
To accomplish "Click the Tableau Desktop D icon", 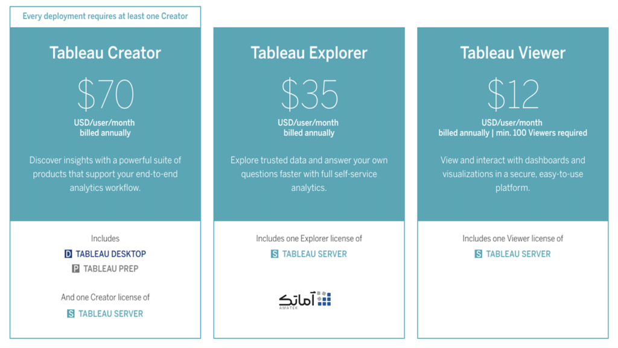I will (68, 254).
